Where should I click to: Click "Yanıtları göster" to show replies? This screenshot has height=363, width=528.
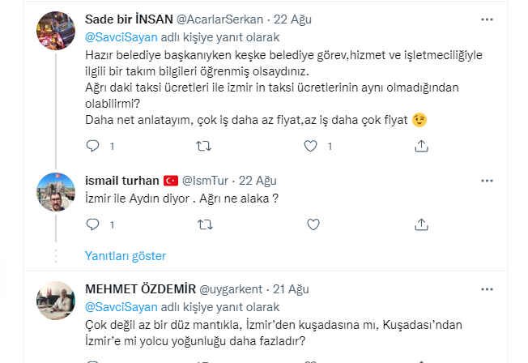[x=126, y=256]
